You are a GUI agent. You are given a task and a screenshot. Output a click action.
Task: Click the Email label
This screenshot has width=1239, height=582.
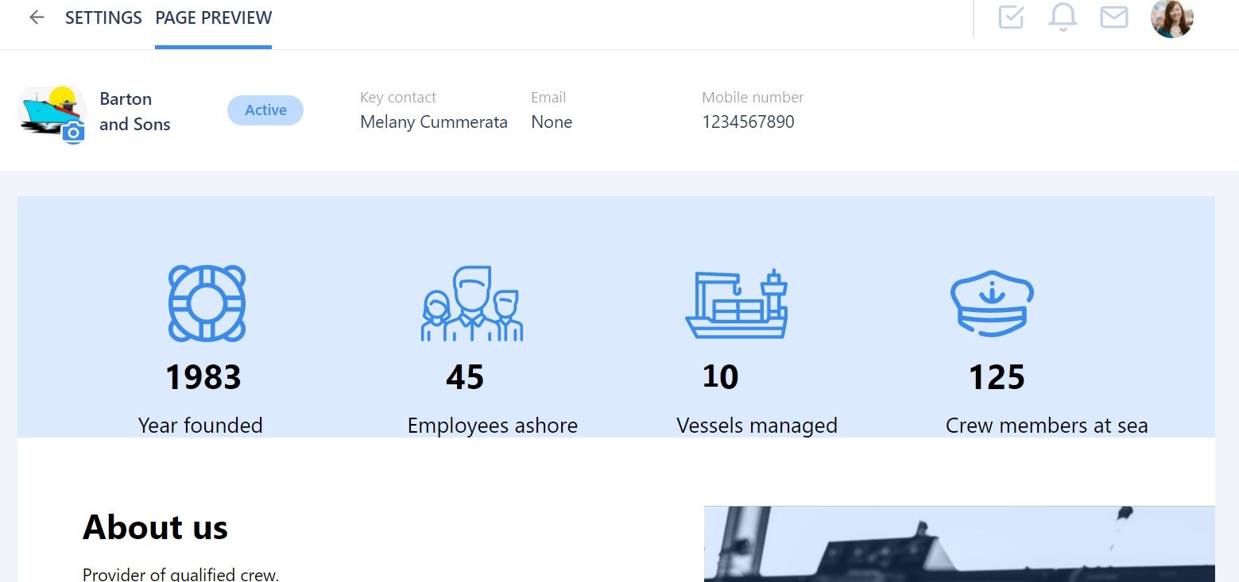(x=548, y=98)
